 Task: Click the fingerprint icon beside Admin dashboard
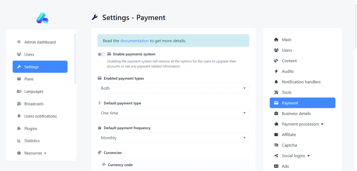[x=19, y=42]
